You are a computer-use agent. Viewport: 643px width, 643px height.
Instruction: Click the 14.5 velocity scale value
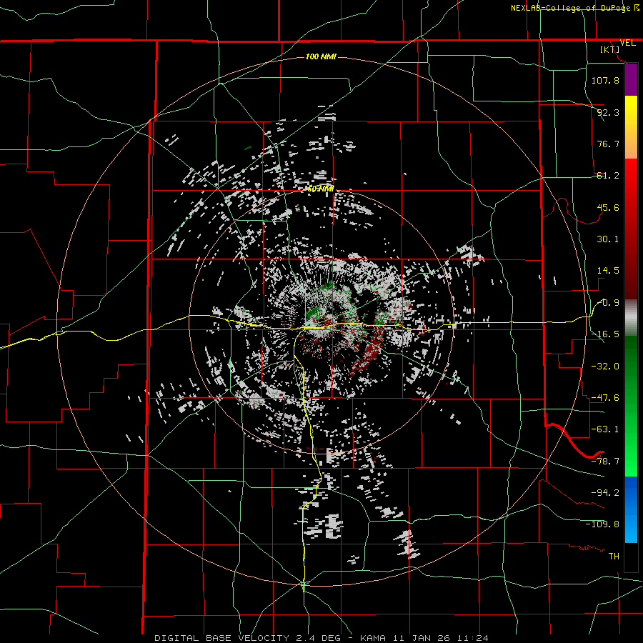click(608, 271)
